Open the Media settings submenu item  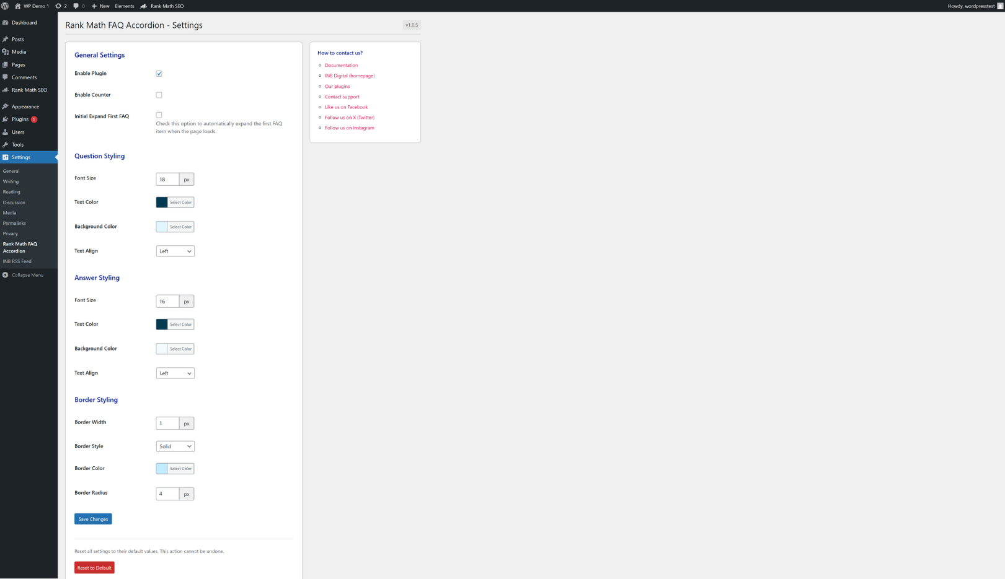click(x=9, y=212)
